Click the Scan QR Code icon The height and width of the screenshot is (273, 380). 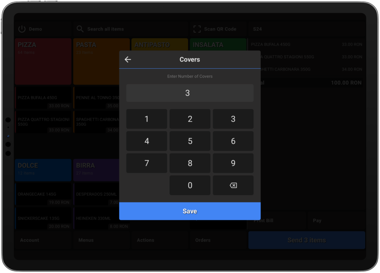[197, 29]
